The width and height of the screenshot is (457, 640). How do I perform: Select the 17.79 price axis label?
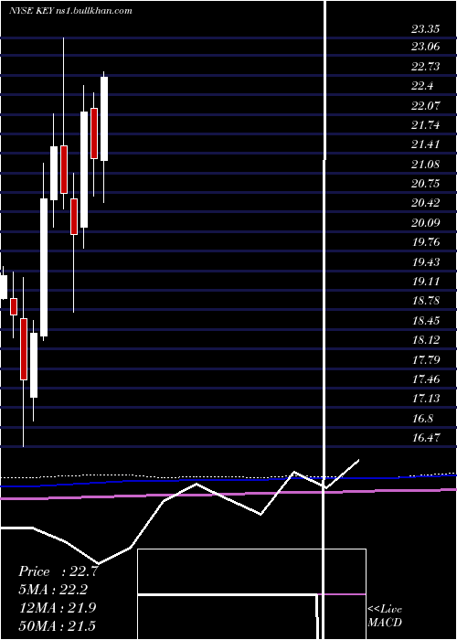tap(426, 360)
